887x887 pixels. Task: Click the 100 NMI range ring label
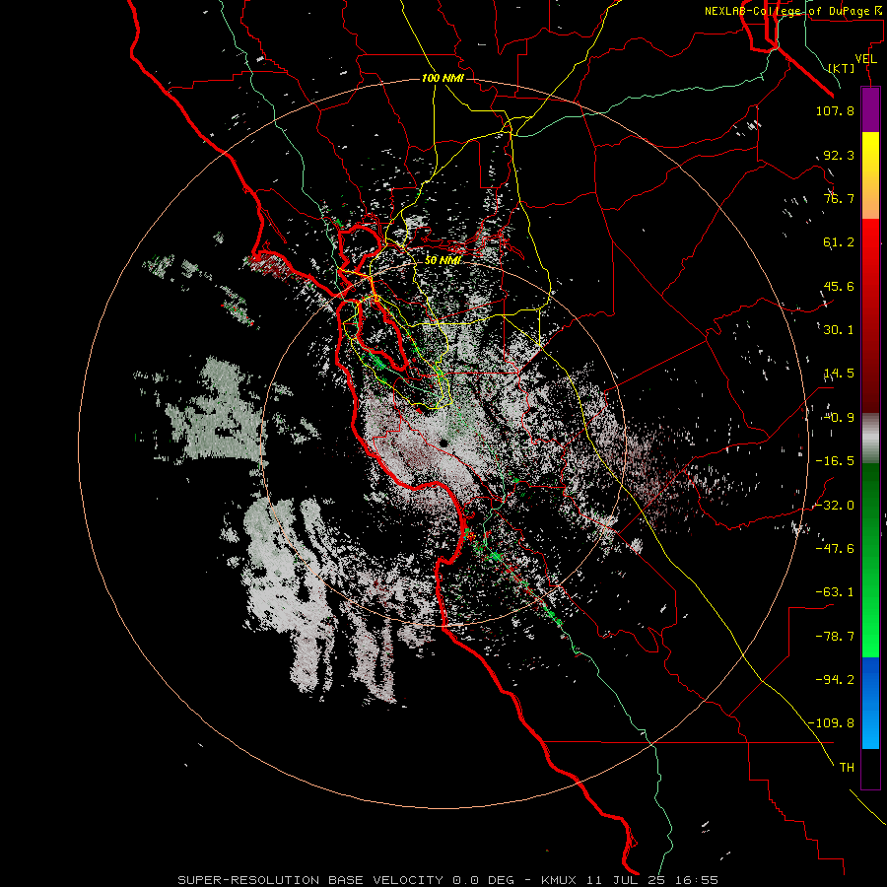(443, 78)
